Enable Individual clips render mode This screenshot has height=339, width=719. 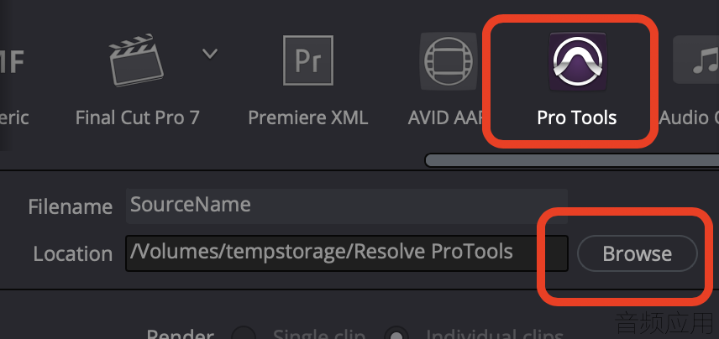point(396,333)
